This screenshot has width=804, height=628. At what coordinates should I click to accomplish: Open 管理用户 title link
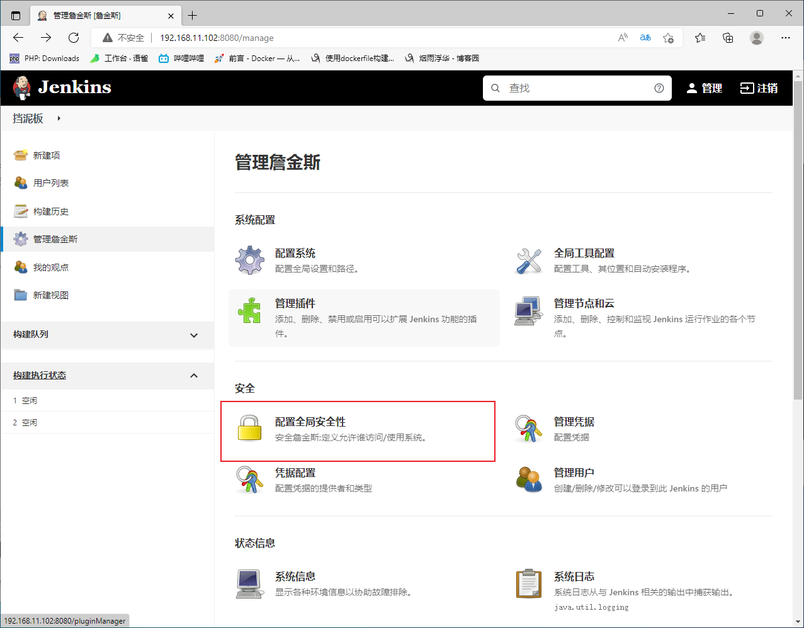click(574, 473)
